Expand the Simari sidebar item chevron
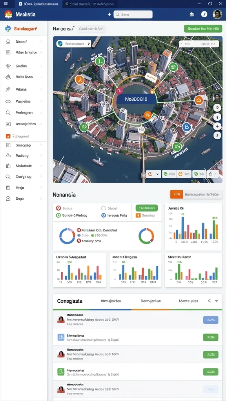Viewport: 226px width, 401px height. [x=41, y=42]
